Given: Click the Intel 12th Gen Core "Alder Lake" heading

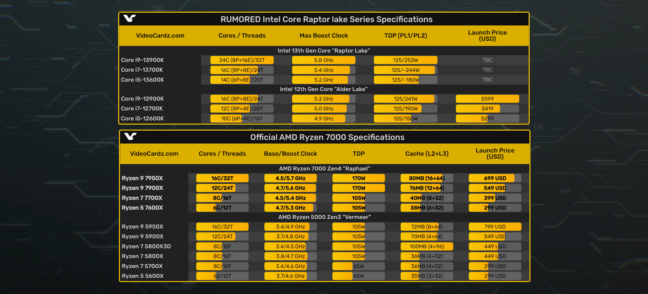Looking at the screenshot, I should tap(323, 89).
